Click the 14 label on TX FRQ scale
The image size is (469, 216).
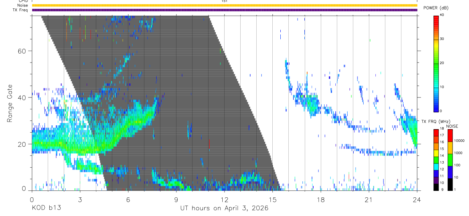(442, 155)
